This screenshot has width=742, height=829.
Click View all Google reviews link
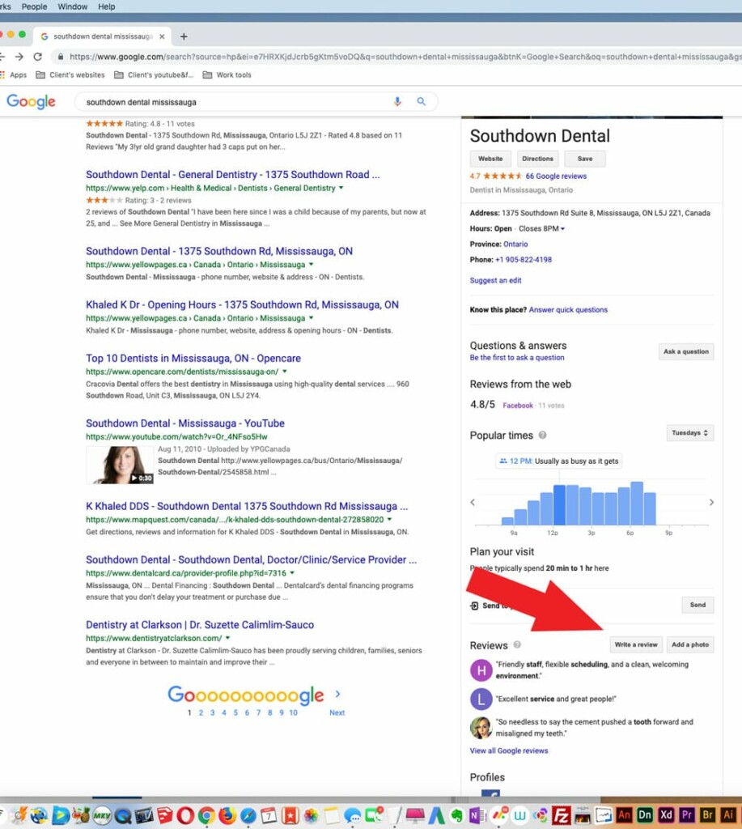(x=509, y=750)
